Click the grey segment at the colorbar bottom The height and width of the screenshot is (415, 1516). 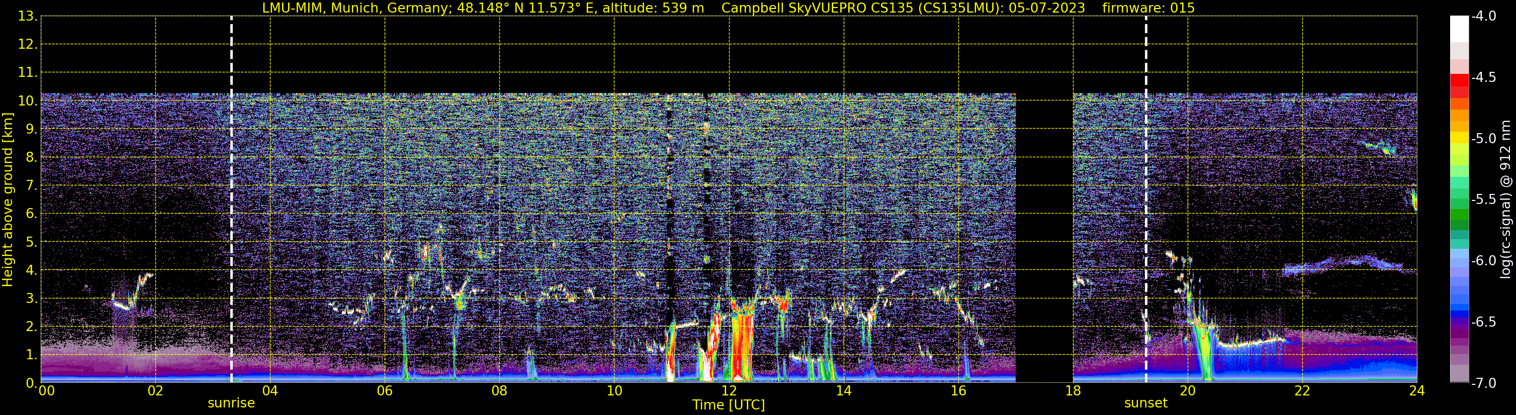[x=1460, y=373]
